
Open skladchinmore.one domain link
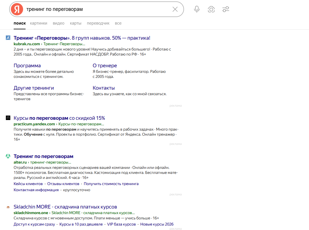[x=31, y=213]
